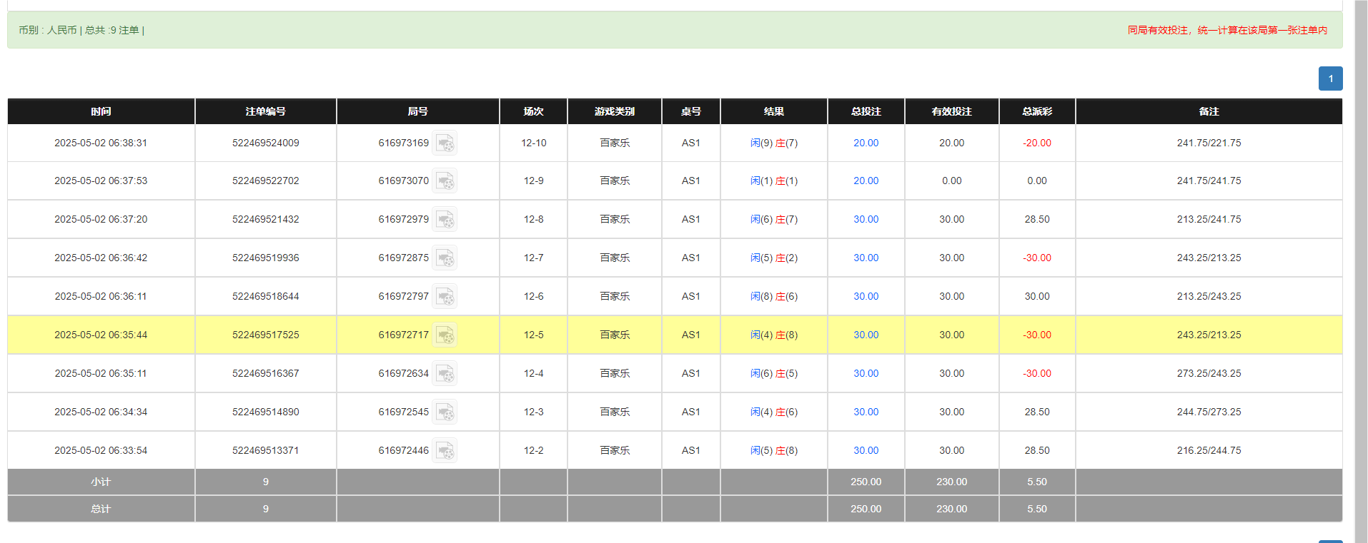Click the 总派彩 column header

1036,111
